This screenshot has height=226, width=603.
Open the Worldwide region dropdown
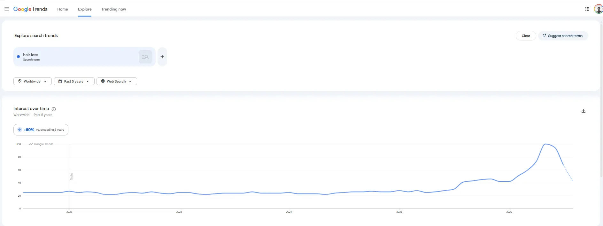pyautogui.click(x=33, y=81)
